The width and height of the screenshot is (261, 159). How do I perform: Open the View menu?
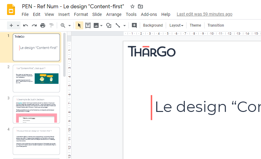point(49,14)
